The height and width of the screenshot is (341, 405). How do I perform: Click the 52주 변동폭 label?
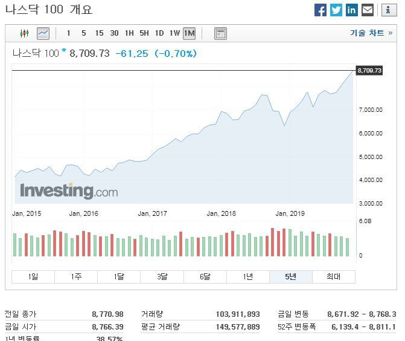point(297,326)
